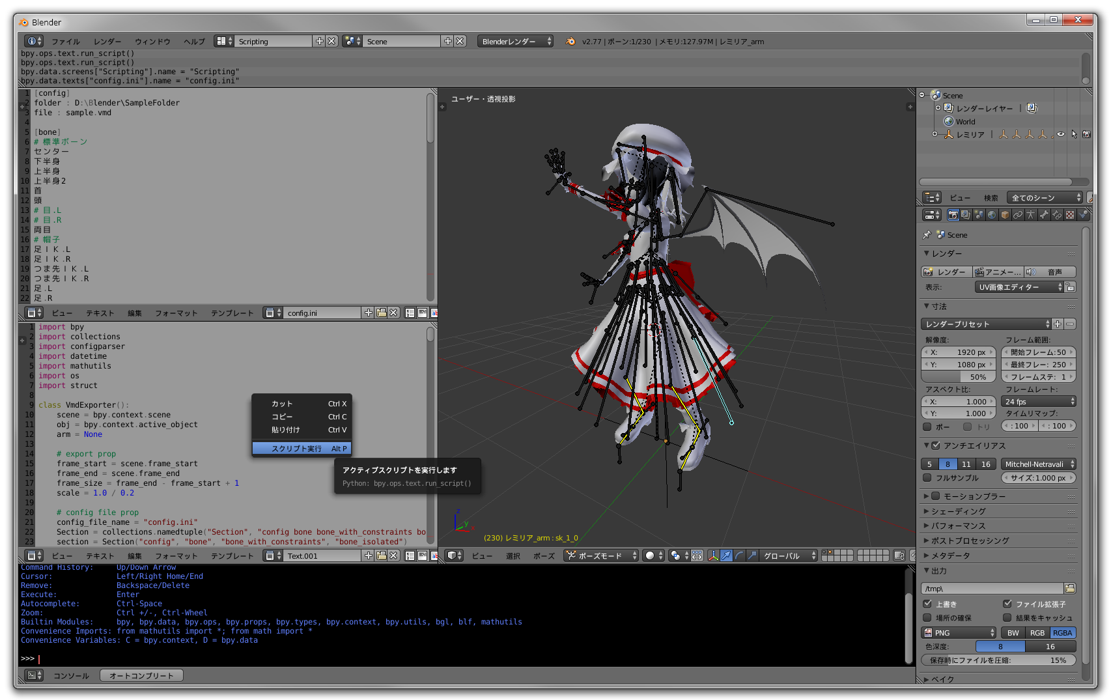Add new screen layout next to Scripting
This screenshot has width=1111, height=700.
point(319,41)
